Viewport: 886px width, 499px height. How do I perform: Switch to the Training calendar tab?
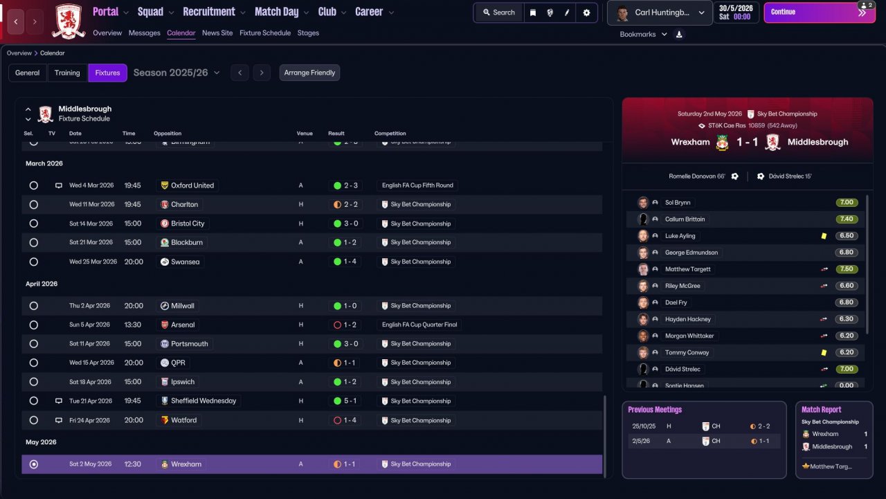coord(67,73)
